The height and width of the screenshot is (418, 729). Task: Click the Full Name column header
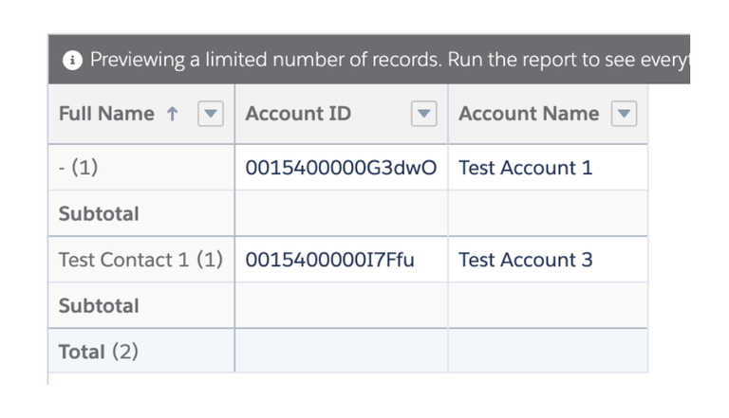tap(106, 114)
